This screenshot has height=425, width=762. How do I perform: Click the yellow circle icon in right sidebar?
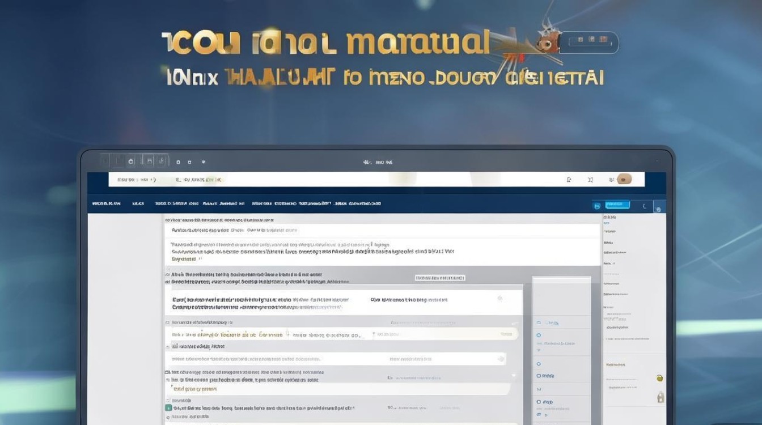coord(659,378)
